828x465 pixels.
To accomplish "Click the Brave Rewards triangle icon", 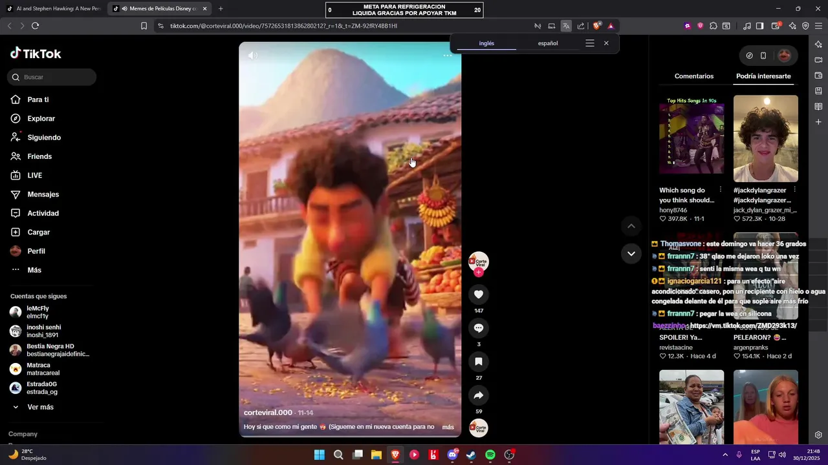I will pos(611,26).
